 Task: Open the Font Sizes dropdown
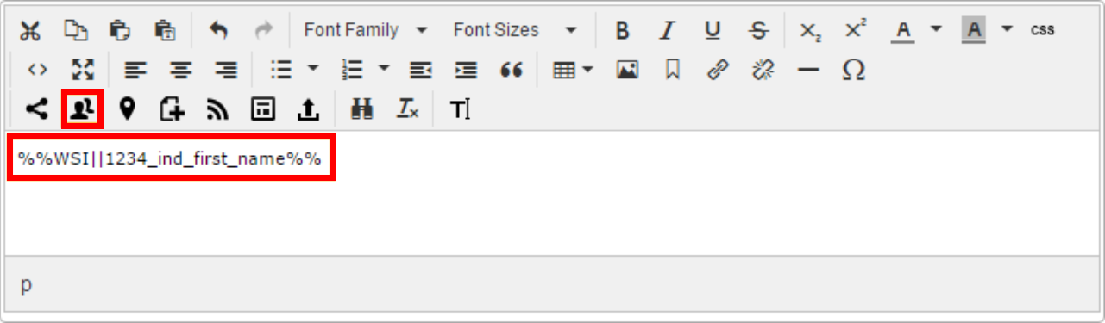click(514, 30)
